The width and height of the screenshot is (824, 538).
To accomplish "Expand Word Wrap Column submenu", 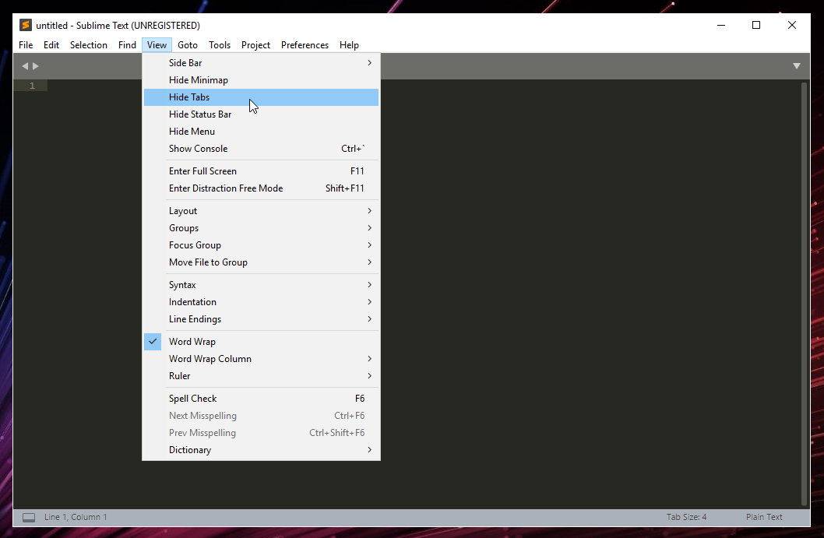I will tap(261, 359).
